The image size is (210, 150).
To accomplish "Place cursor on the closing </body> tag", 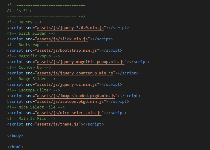I will coord(15,136).
